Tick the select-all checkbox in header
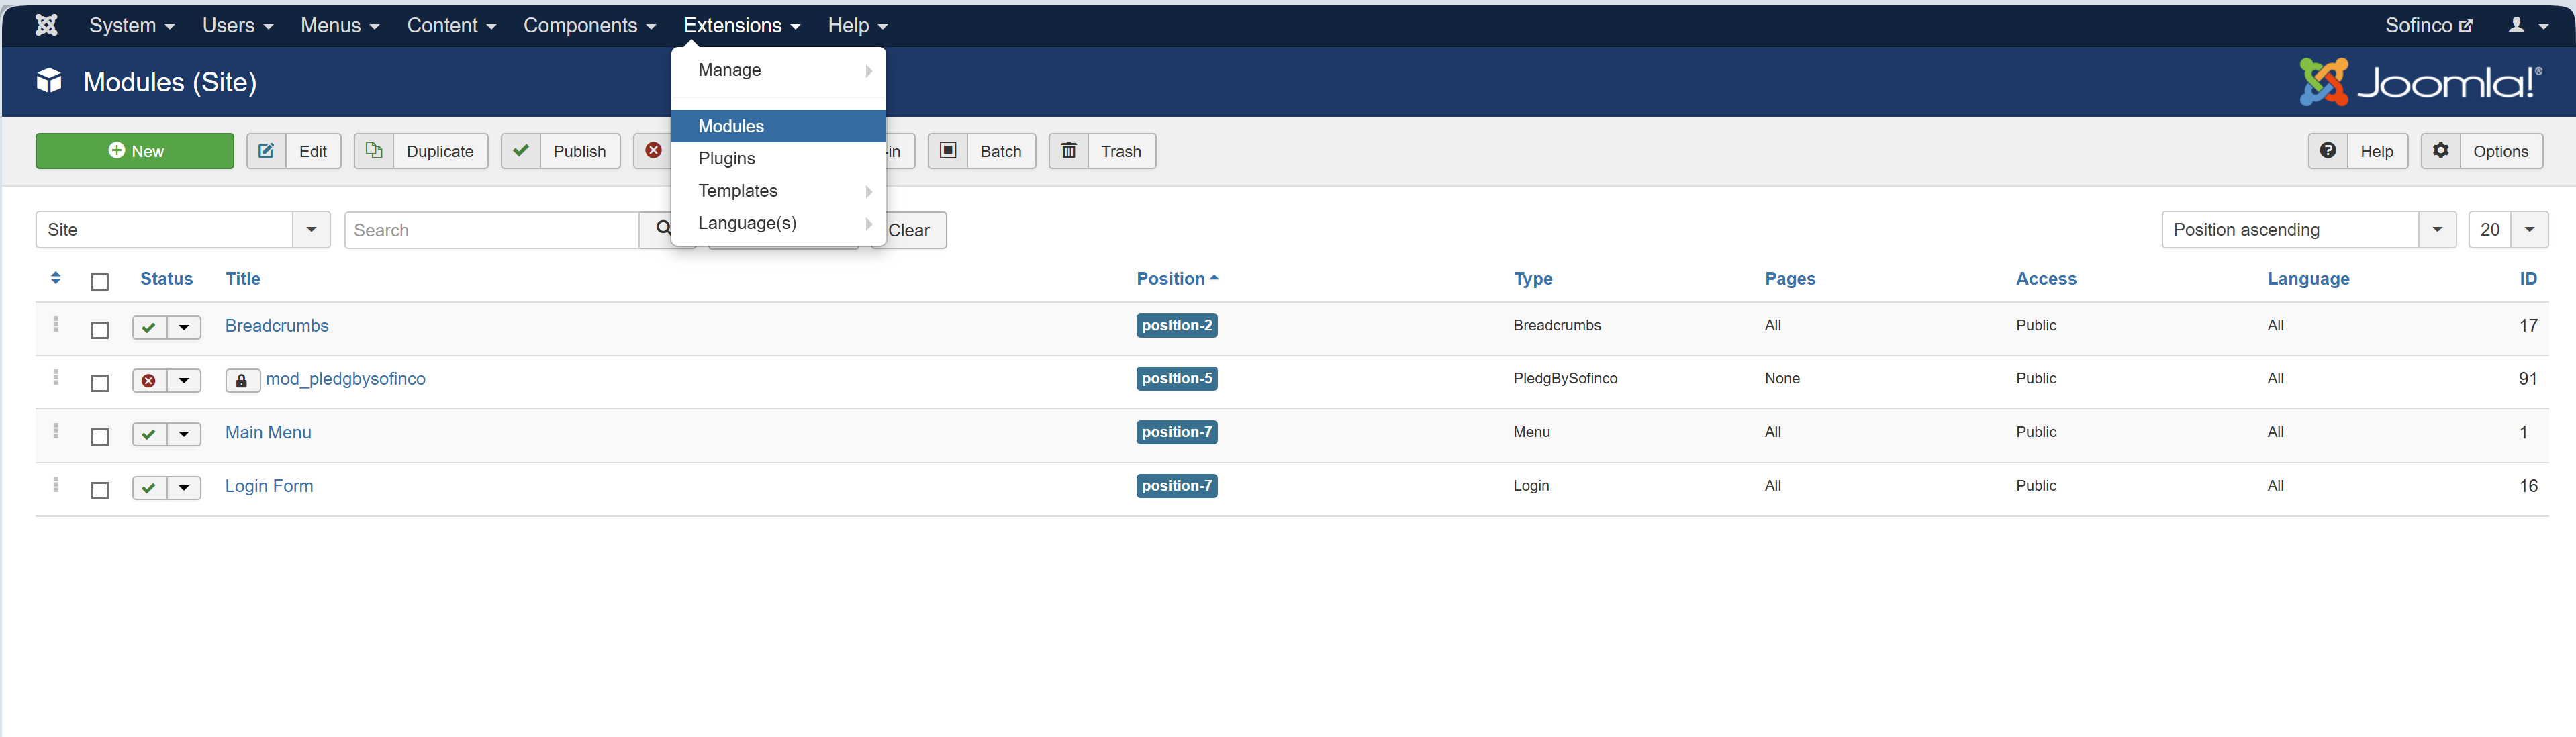Image resolution: width=2576 pixels, height=737 pixels. point(100,282)
